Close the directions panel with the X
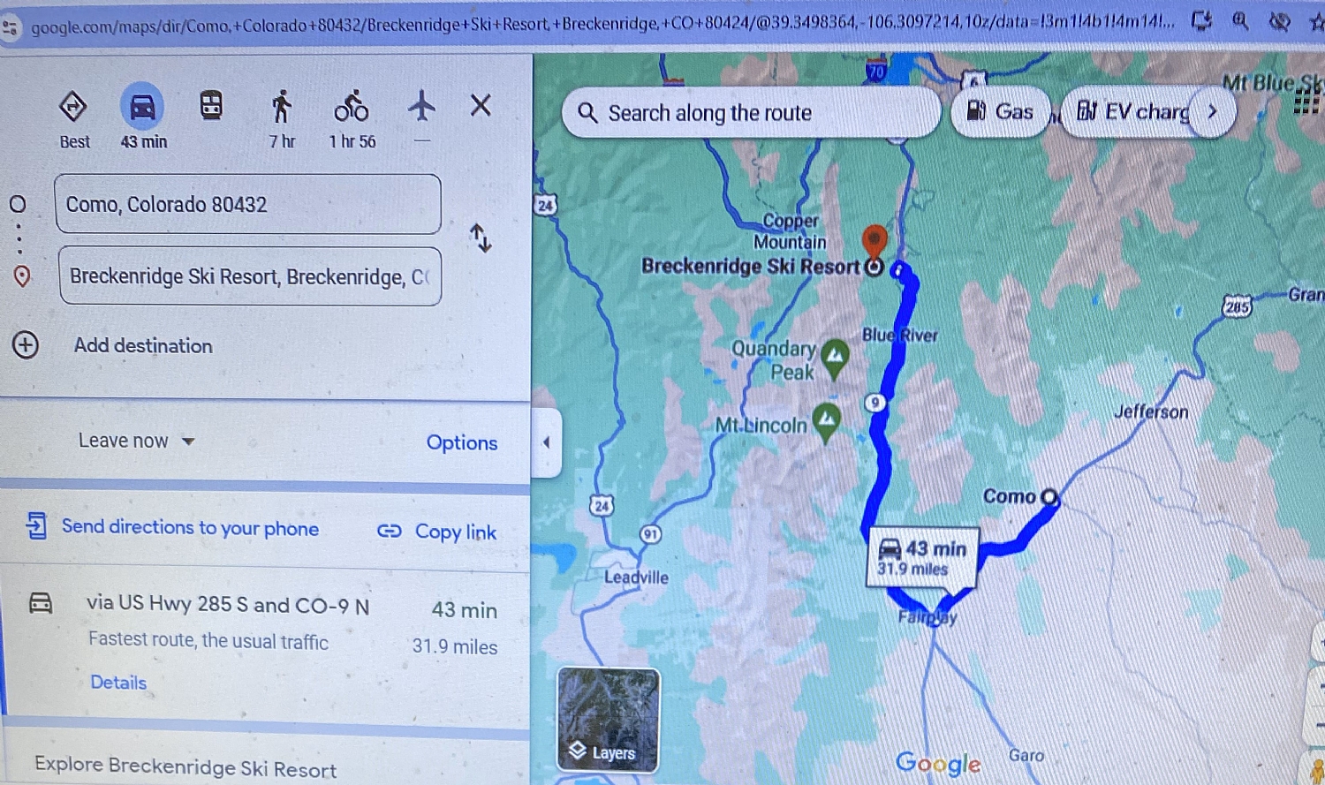The width and height of the screenshot is (1325, 785). tap(481, 106)
